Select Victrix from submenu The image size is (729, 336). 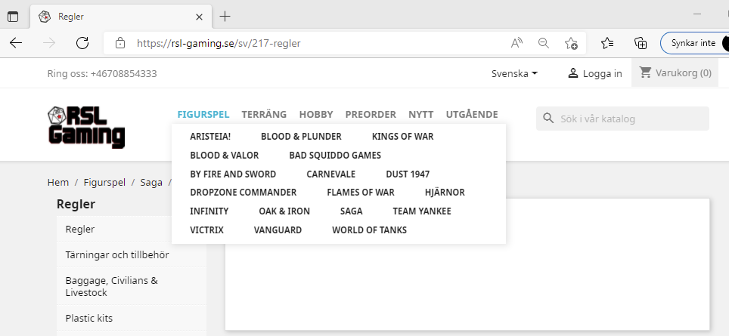click(x=207, y=230)
